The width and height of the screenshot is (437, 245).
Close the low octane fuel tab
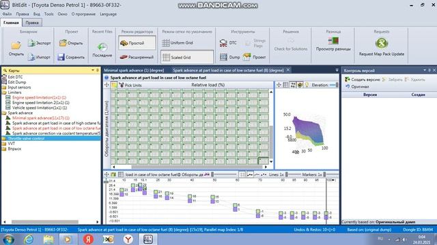coord(288,70)
